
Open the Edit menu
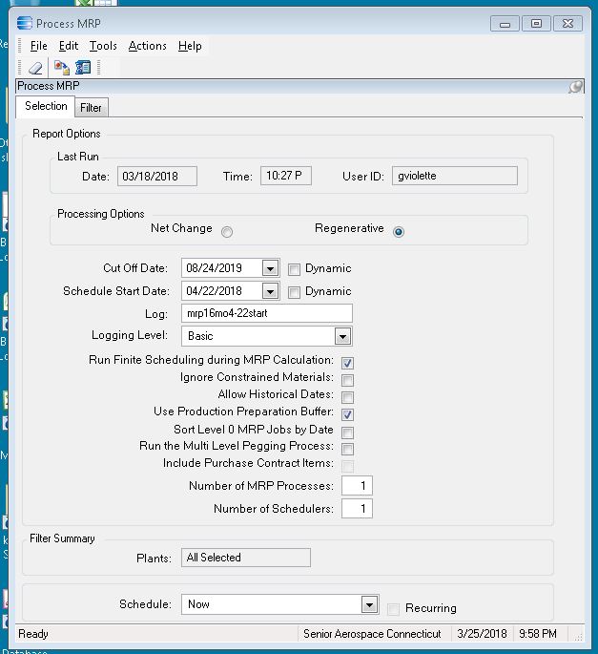pos(69,46)
